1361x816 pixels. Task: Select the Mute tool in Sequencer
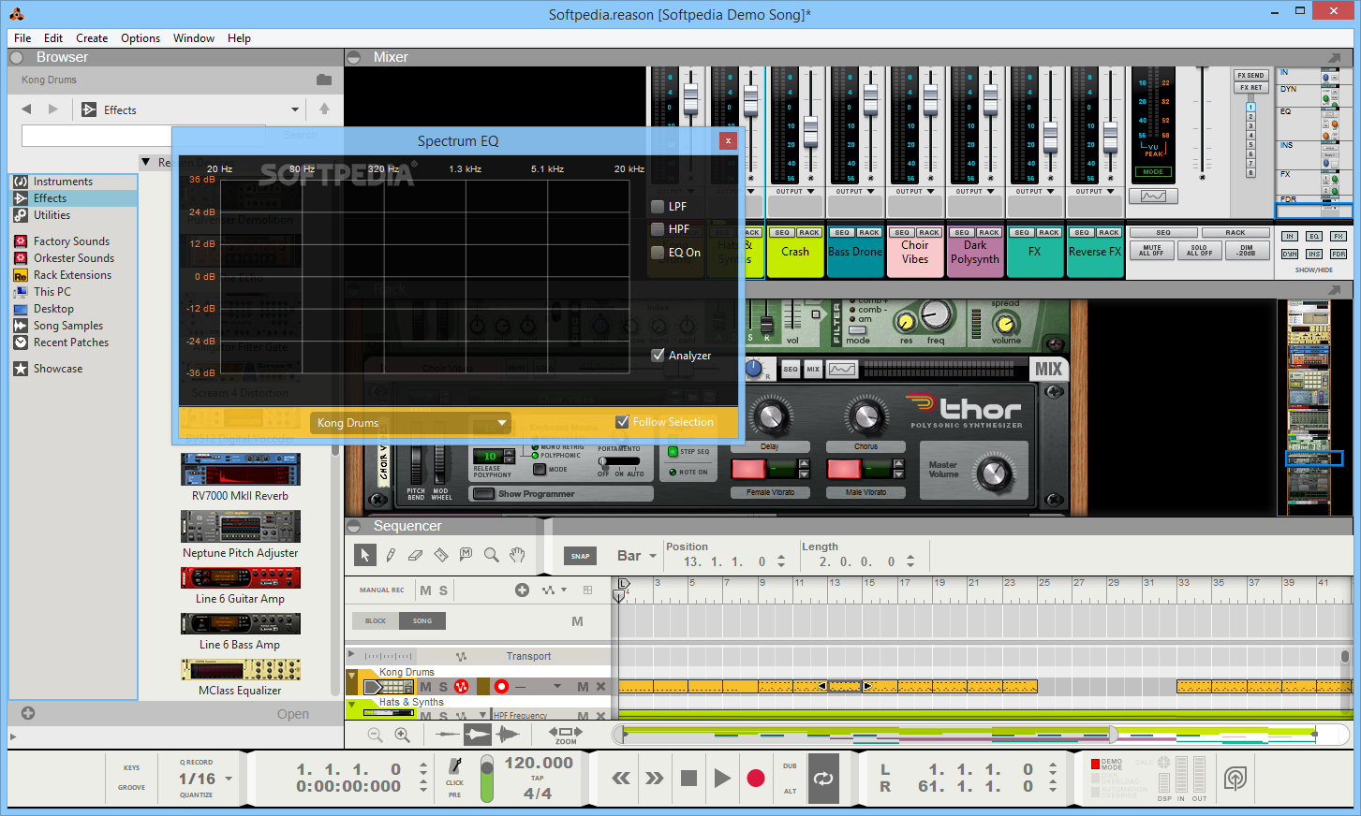click(466, 555)
